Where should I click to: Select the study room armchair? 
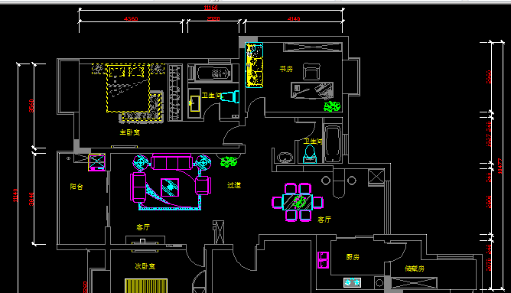(x=311, y=71)
